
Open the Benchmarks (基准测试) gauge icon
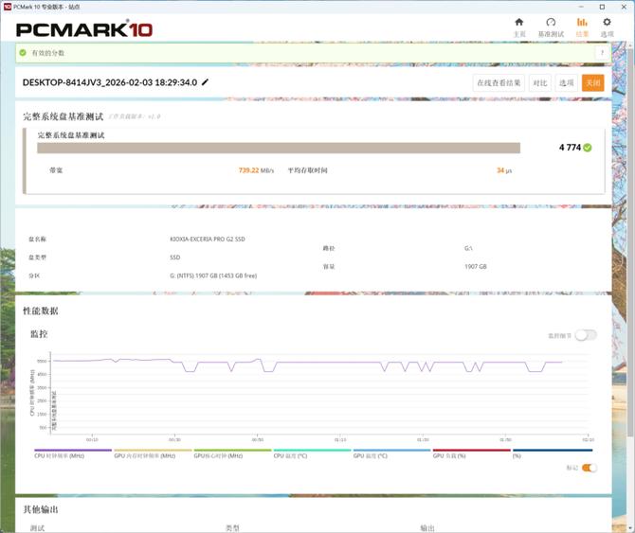pyautogui.click(x=551, y=22)
